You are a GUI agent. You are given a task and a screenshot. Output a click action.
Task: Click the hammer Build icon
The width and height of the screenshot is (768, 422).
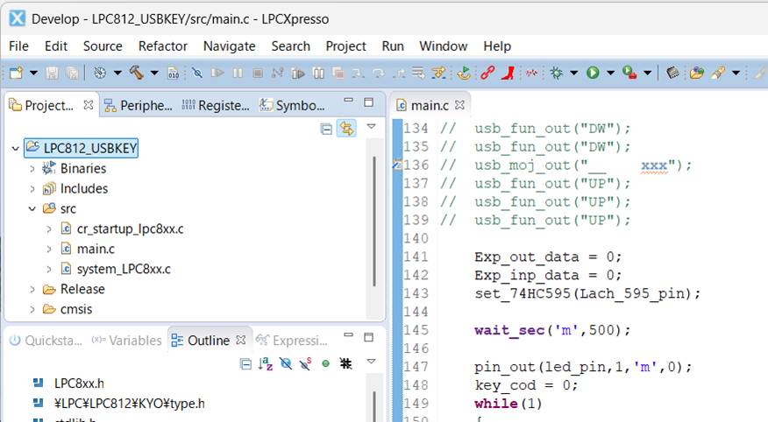pyautogui.click(x=137, y=74)
